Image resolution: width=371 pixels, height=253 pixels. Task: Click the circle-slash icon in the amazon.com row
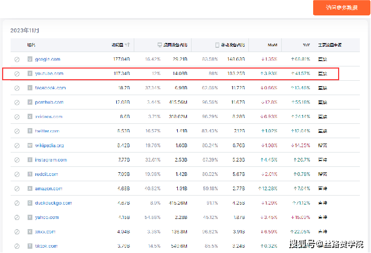point(17,189)
